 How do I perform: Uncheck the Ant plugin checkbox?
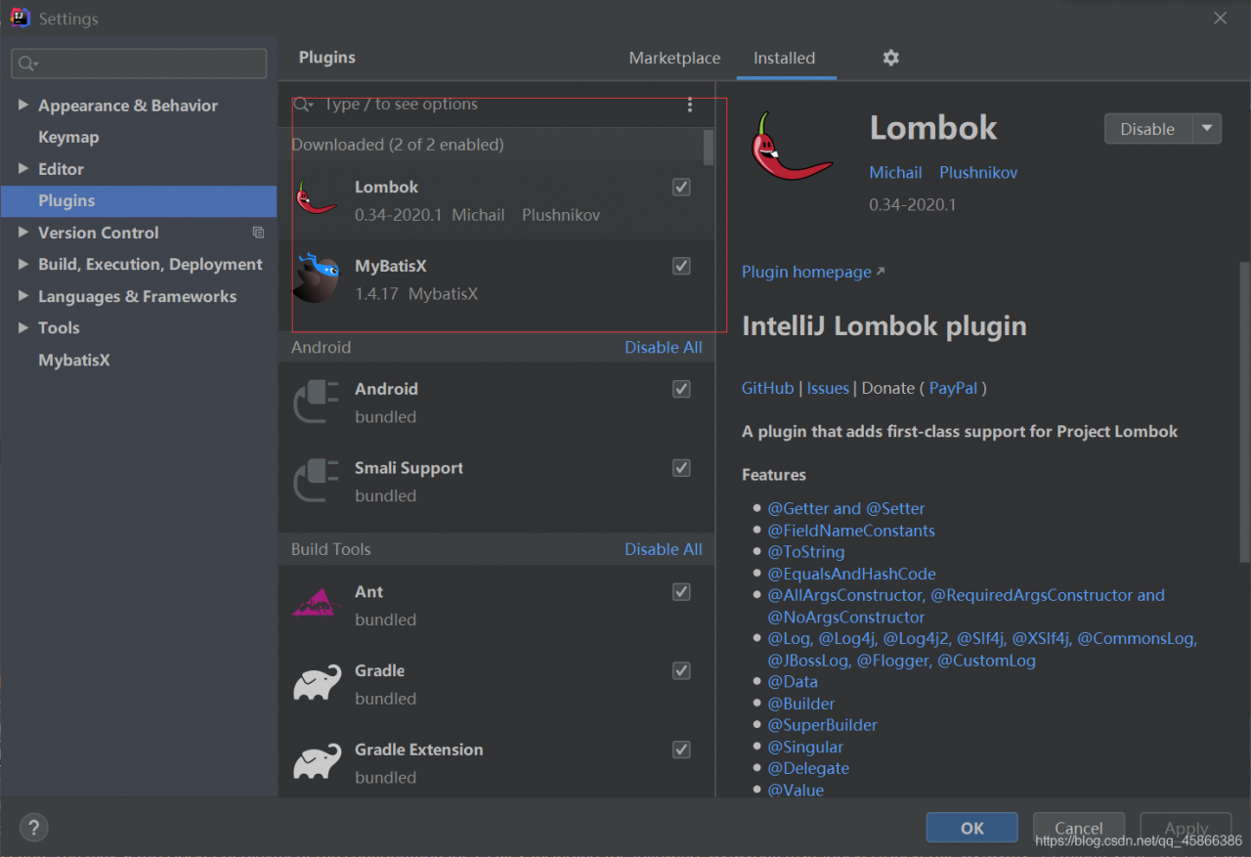coord(682,592)
